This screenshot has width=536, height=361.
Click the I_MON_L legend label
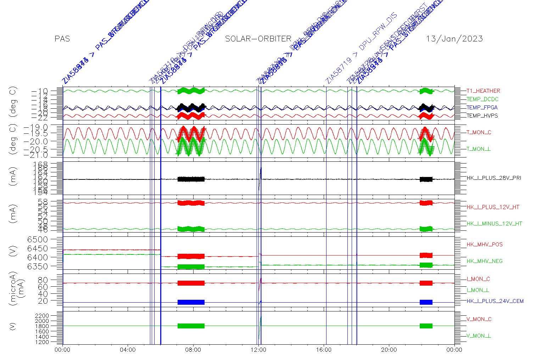coord(478,290)
